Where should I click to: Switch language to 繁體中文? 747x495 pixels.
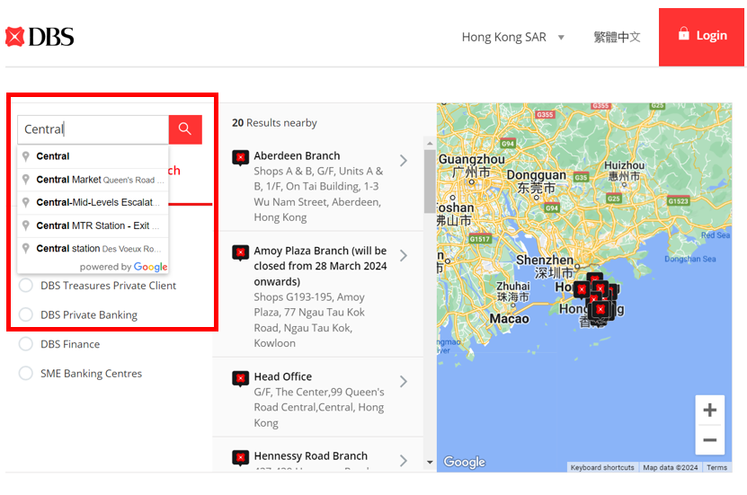[617, 37]
